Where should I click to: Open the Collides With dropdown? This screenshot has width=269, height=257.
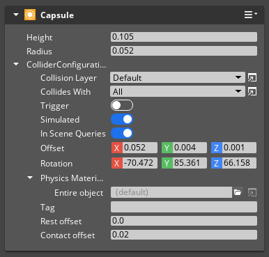click(x=178, y=91)
